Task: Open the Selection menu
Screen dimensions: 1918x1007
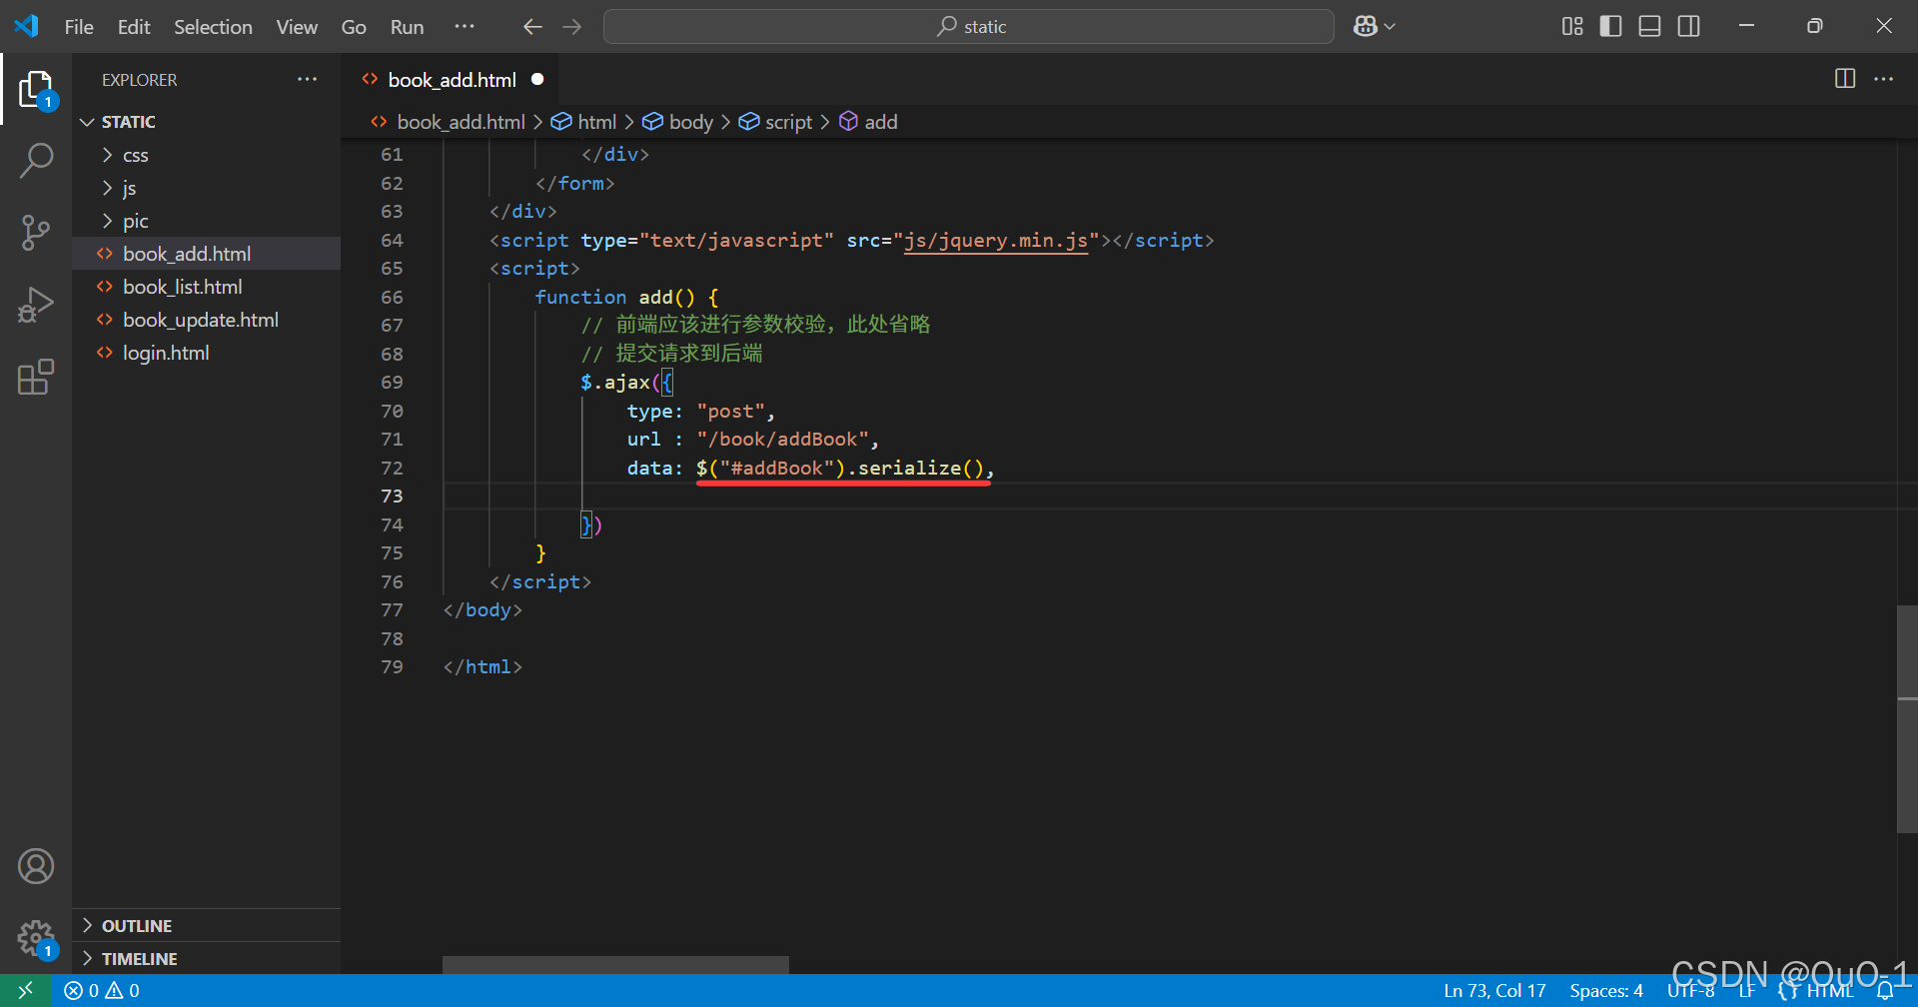Action: point(213,27)
